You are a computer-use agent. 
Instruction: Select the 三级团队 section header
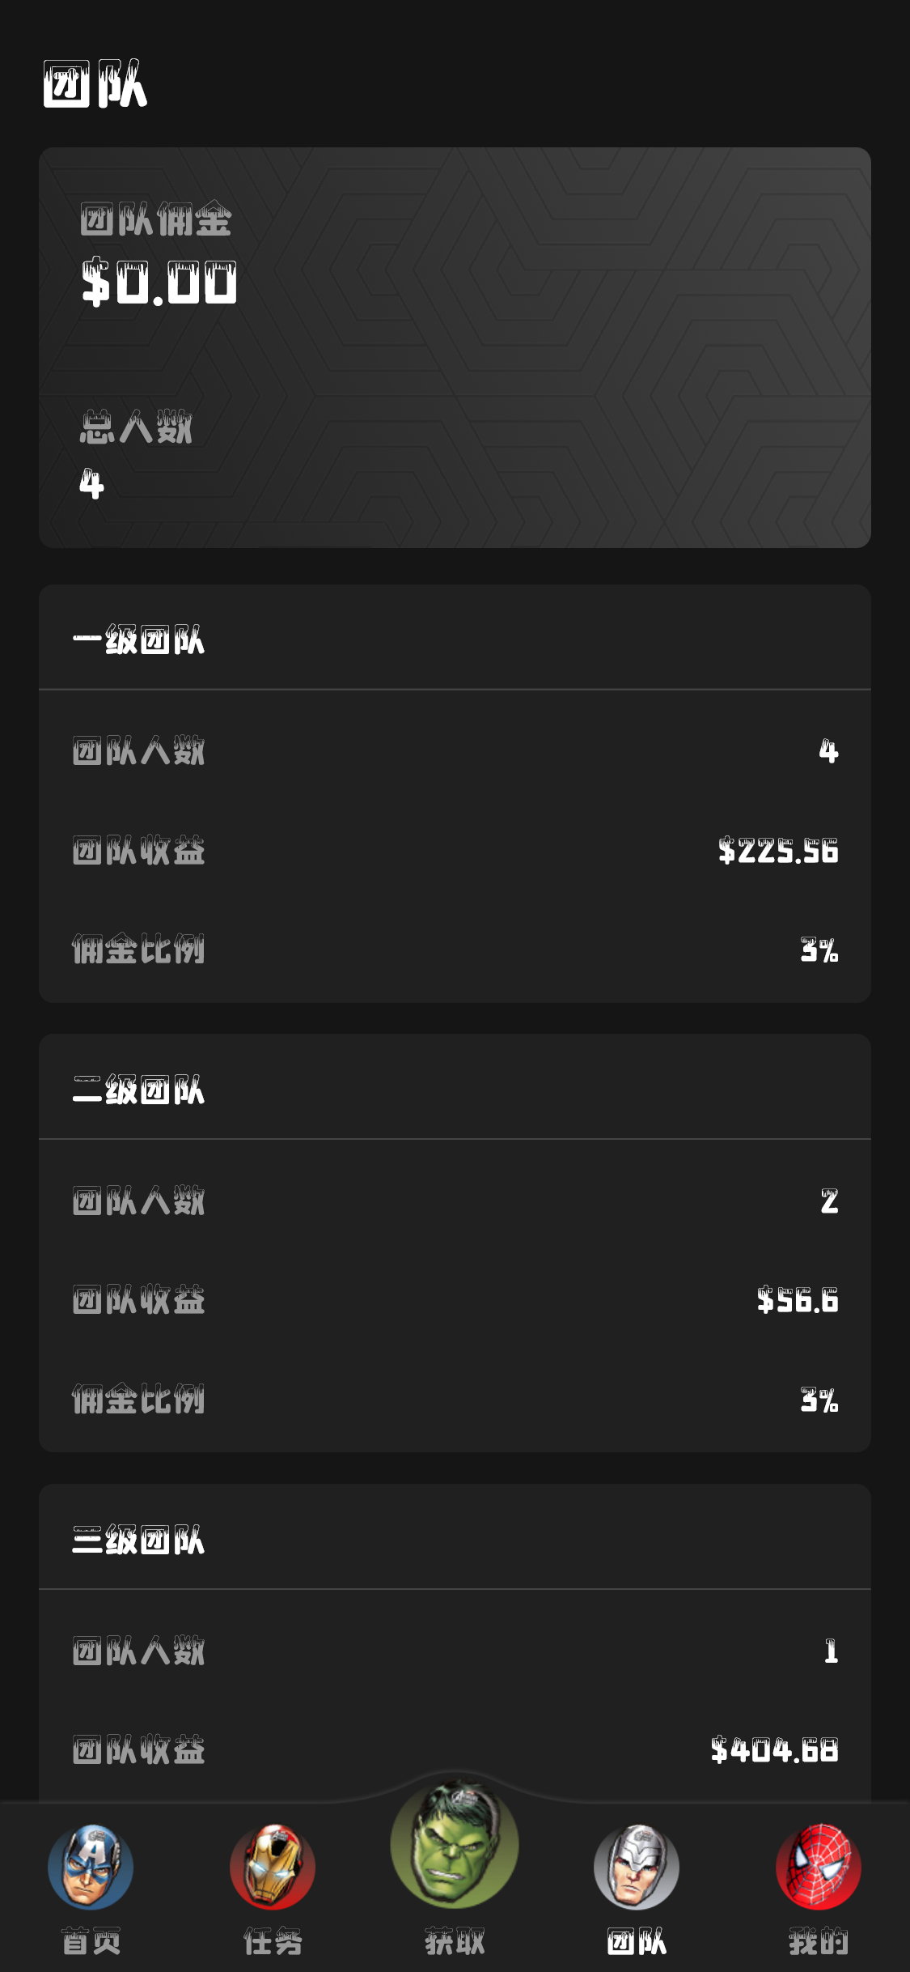pyautogui.click(x=138, y=1541)
